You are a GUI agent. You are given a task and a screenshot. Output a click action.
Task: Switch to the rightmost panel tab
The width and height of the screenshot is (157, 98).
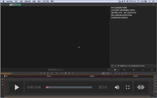tap(152, 70)
